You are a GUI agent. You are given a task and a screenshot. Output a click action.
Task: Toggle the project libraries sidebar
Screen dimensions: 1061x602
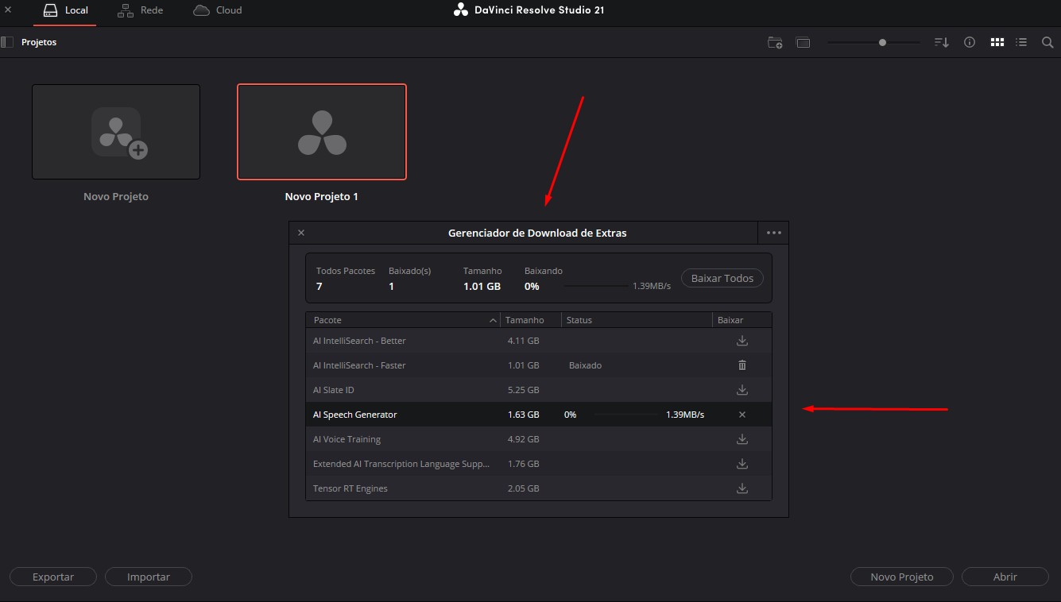coord(7,42)
